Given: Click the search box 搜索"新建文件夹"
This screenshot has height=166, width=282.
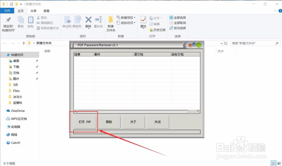Looking at the screenshot, I should click(255, 43).
